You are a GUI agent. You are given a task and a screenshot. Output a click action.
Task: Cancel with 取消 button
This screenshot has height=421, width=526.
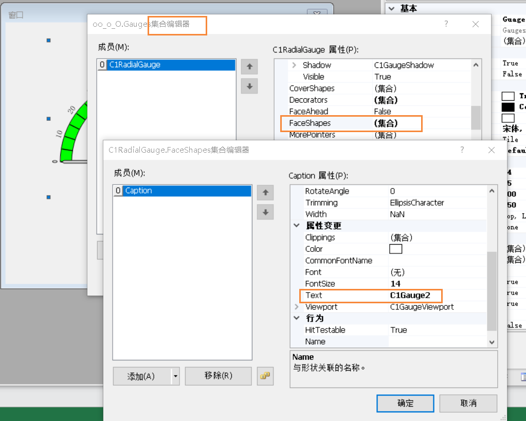468,403
